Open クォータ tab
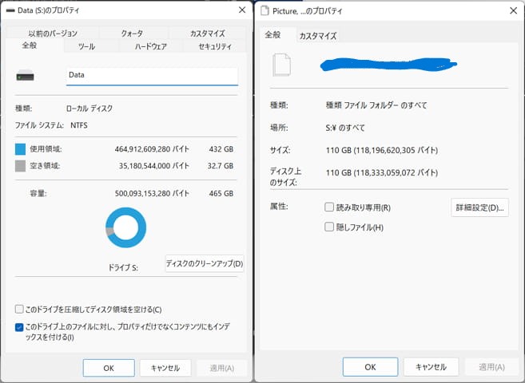 click(132, 33)
